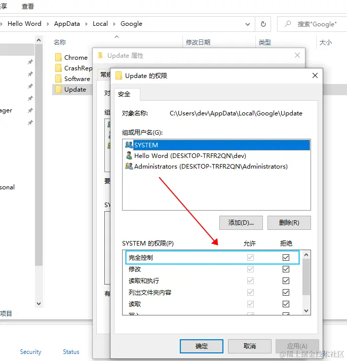Screen dimensions: 347x361
Task: Toggle Deny checkbox for 修改
Action: [286, 269]
